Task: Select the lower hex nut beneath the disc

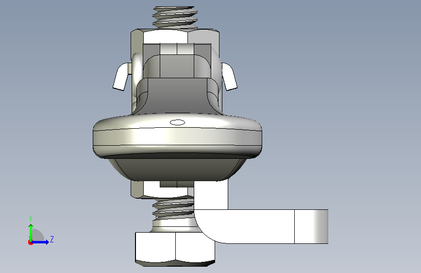Action: pos(163,190)
